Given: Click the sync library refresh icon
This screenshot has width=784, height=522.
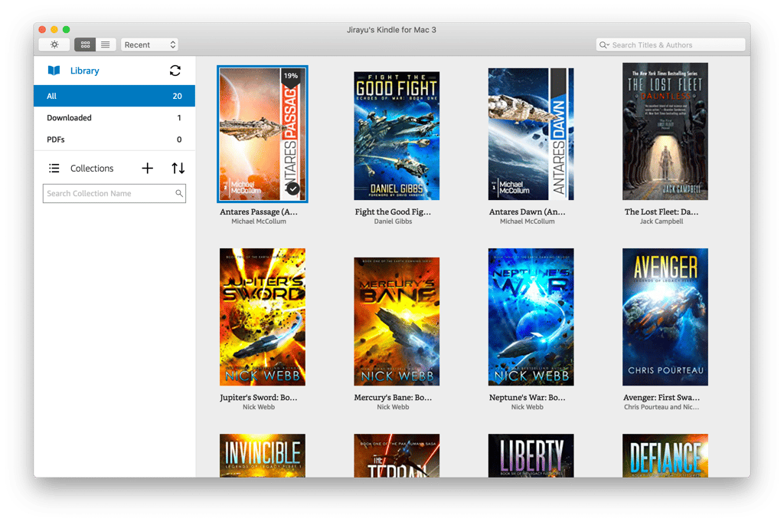Looking at the screenshot, I should 175,71.
